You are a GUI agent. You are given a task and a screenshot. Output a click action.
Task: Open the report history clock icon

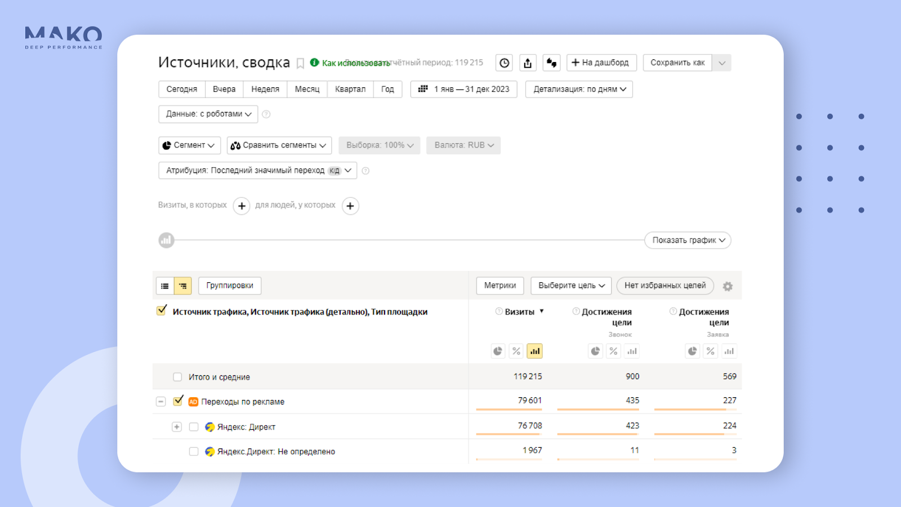505,63
